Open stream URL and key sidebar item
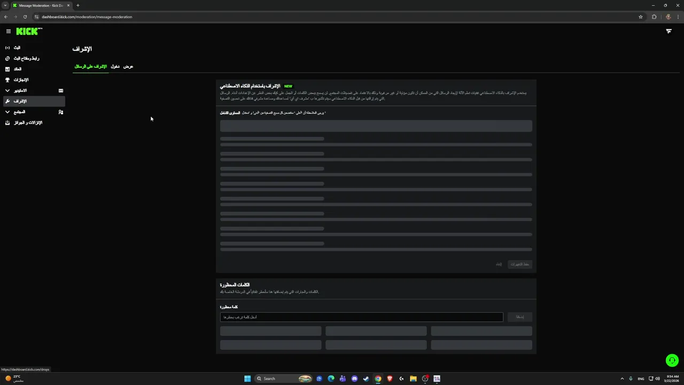 (34, 58)
